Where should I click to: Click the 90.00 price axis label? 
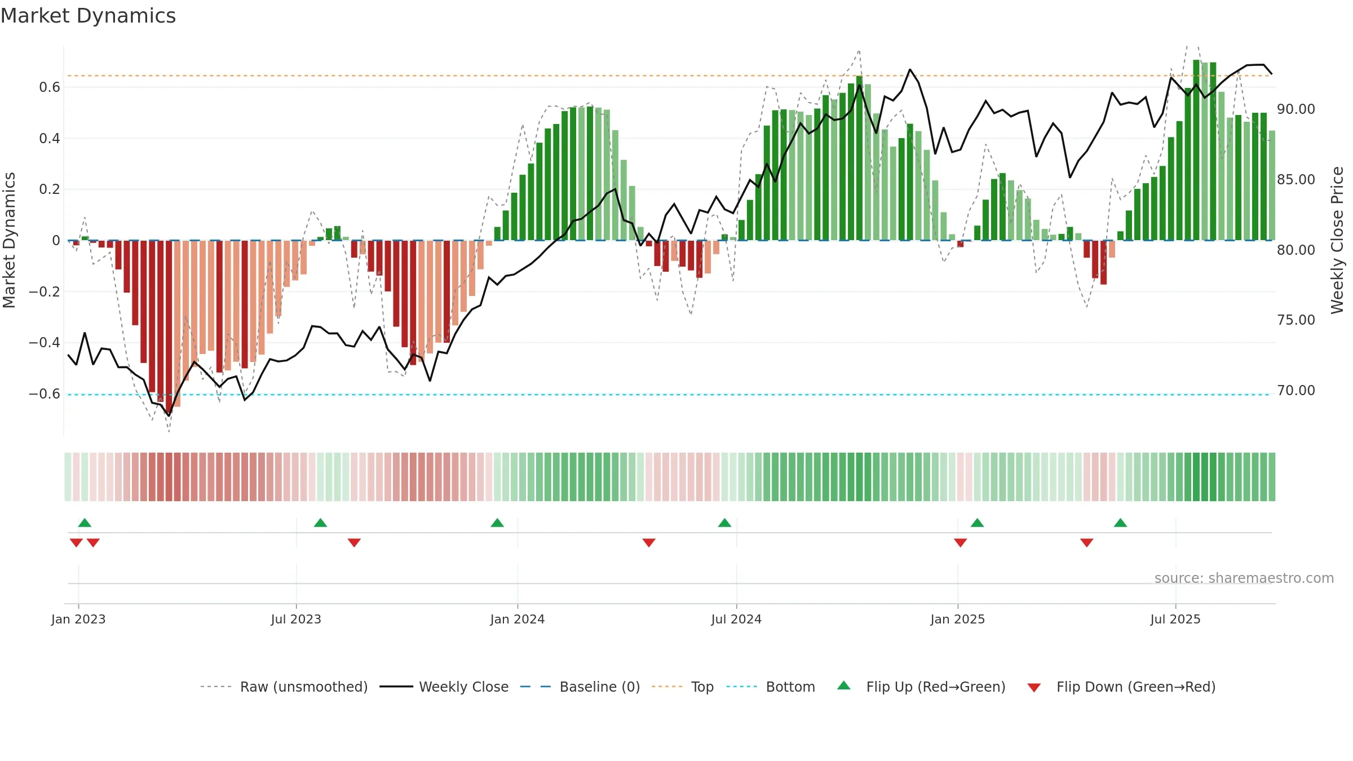click(x=1296, y=109)
